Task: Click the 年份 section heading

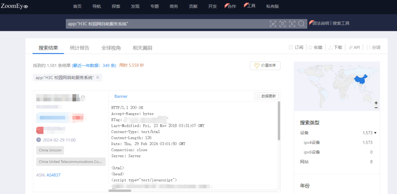Action: tap(305, 186)
